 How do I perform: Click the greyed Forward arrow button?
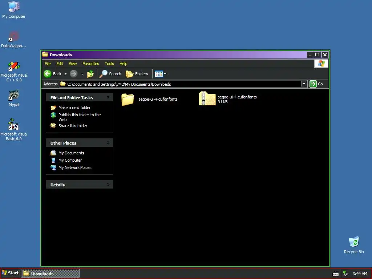(73, 74)
